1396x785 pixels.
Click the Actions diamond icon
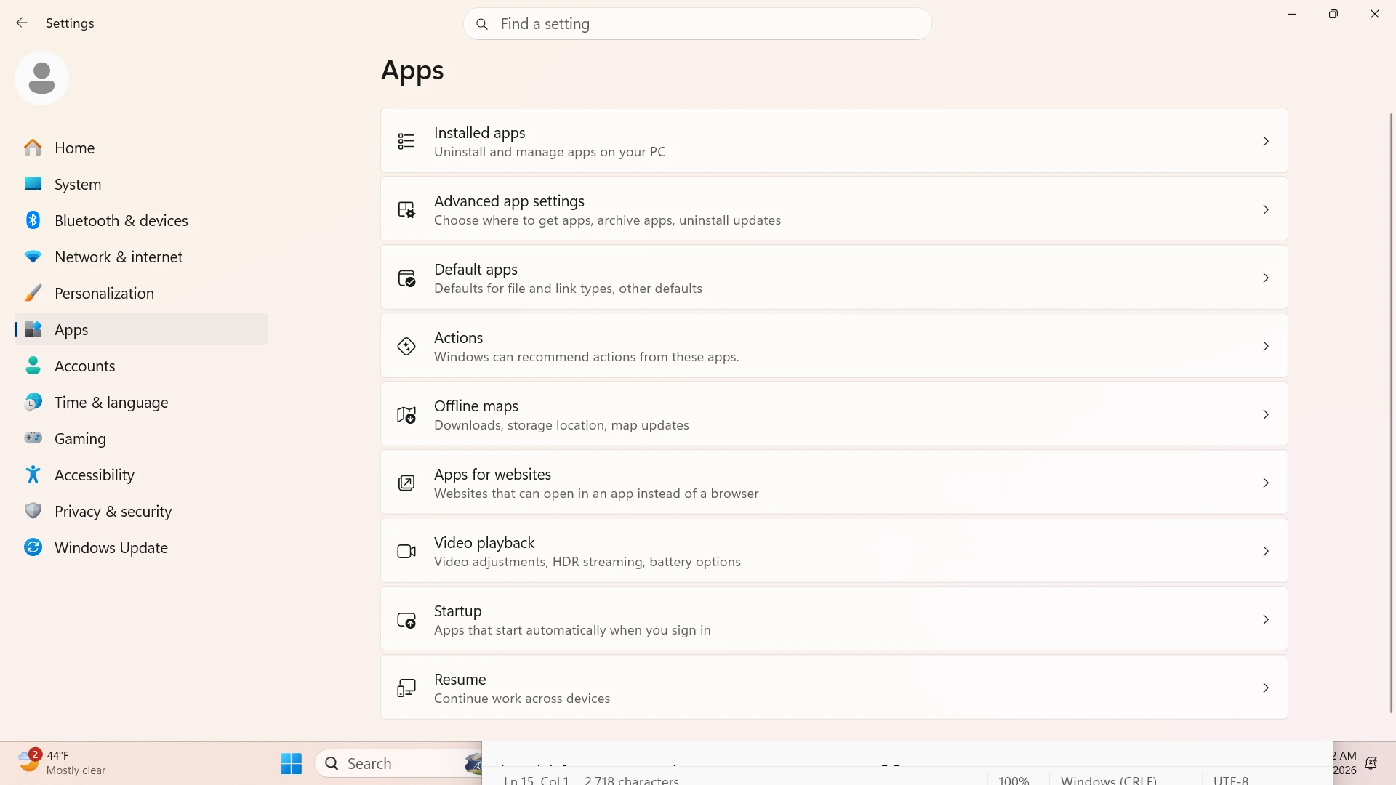tap(406, 346)
